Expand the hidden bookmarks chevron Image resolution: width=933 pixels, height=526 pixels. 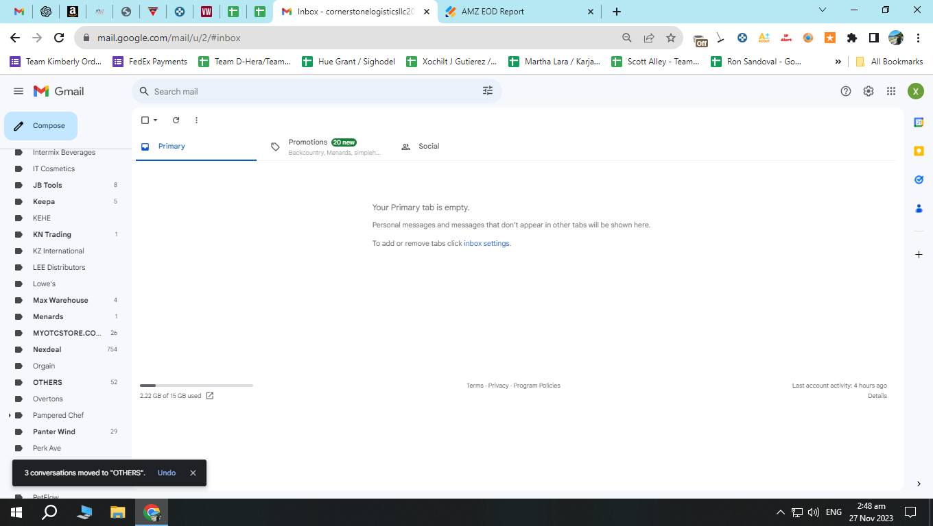(x=838, y=62)
